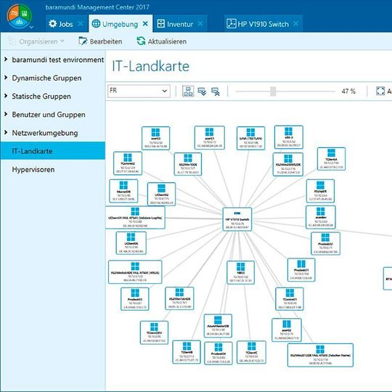The width and height of the screenshot is (392, 392).
Task: Open the FR layout dropdown
Action: click(x=139, y=91)
